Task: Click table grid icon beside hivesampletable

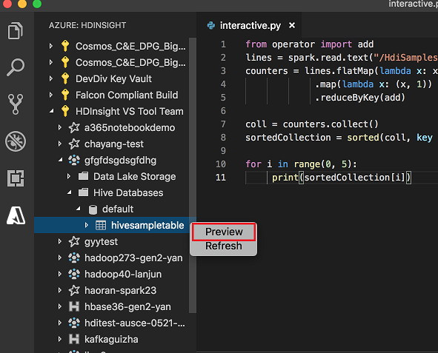Action: pos(101,225)
